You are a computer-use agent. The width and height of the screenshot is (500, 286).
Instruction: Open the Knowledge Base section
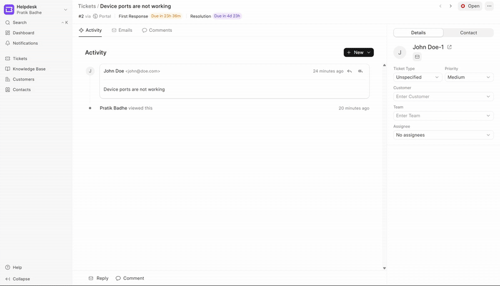[29, 69]
